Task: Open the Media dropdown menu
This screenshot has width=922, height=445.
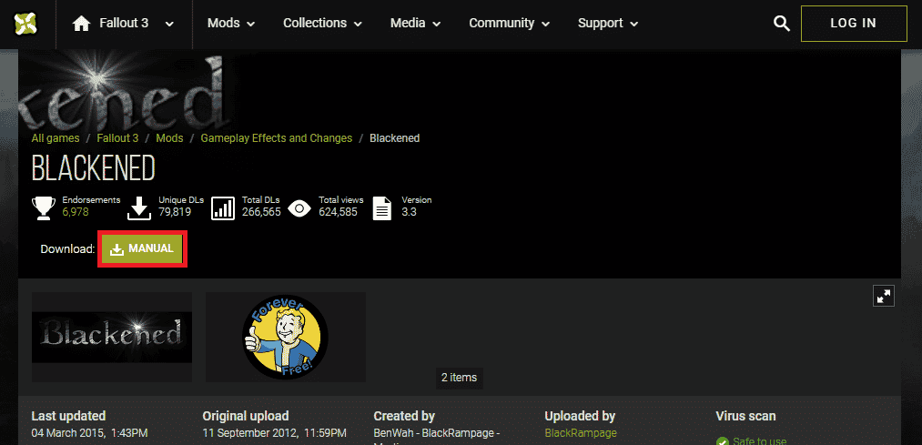Action: [415, 24]
